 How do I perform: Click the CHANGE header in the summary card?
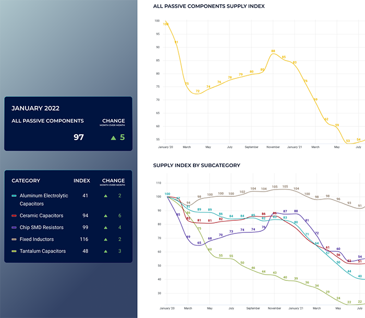point(113,121)
